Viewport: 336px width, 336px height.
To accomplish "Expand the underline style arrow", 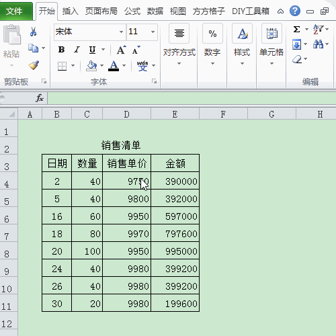I will pyautogui.click(x=103, y=50).
